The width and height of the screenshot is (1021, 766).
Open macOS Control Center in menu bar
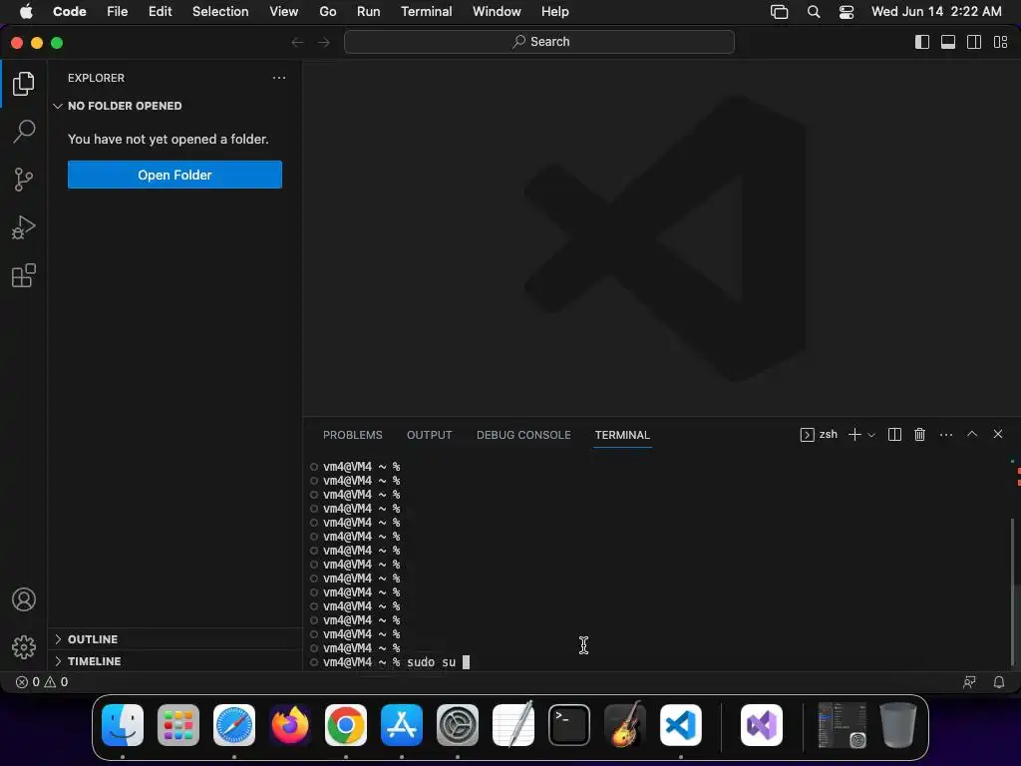tap(846, 12)
